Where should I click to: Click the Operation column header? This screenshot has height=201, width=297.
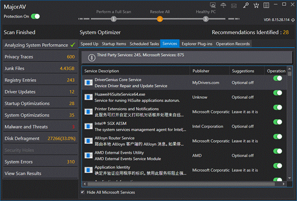276,71
